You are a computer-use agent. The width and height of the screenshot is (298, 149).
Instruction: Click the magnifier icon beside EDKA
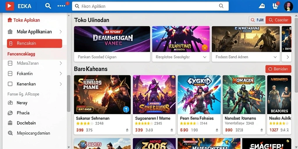click(x=48, y=6)
